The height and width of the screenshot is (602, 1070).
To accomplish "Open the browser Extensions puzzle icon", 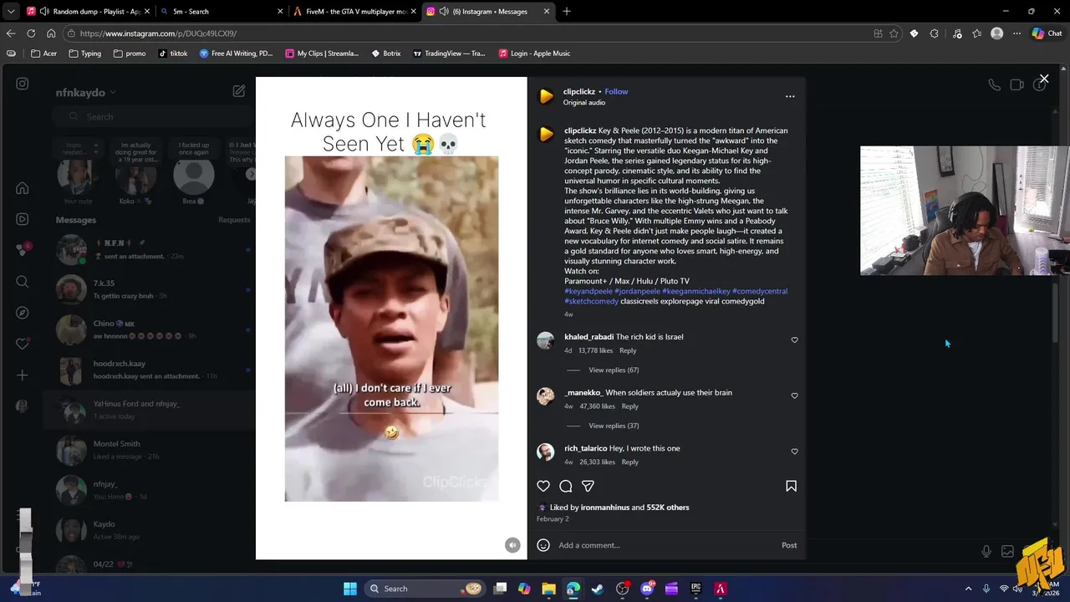I will pyautogui.click(x=935, y=33).
